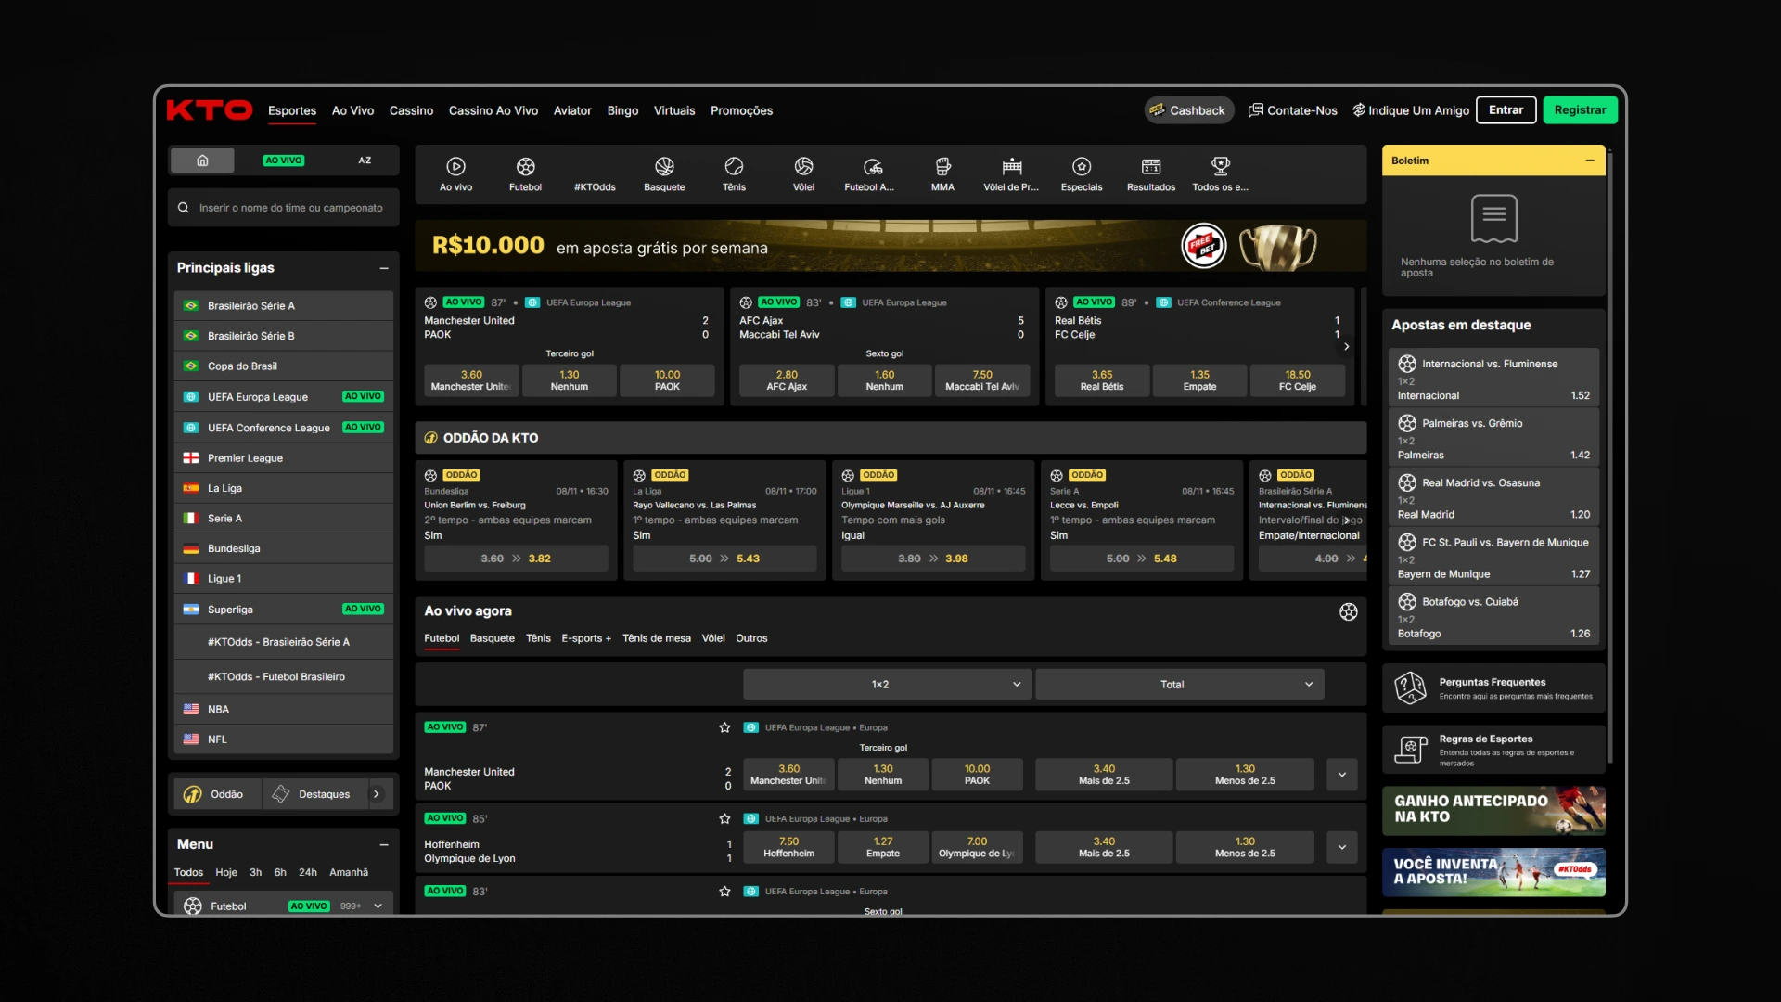Open the 1x2 market dropdown
Screen dimensions: 1781x1002
881,685
